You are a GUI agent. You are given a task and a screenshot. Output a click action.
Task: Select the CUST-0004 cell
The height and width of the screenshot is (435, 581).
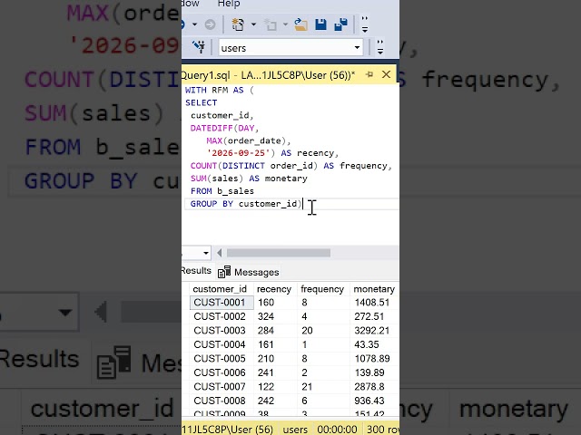[x=222, y=344]
